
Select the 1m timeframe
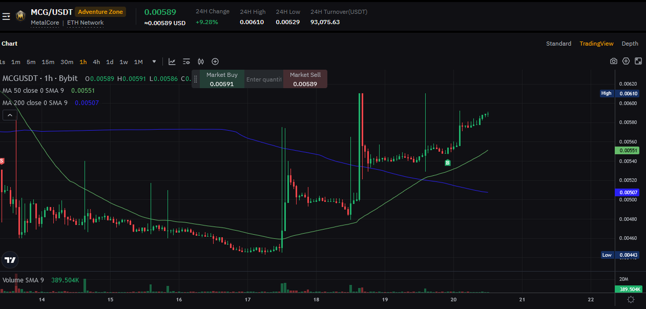pyautogui.click(x=16, y=62)
